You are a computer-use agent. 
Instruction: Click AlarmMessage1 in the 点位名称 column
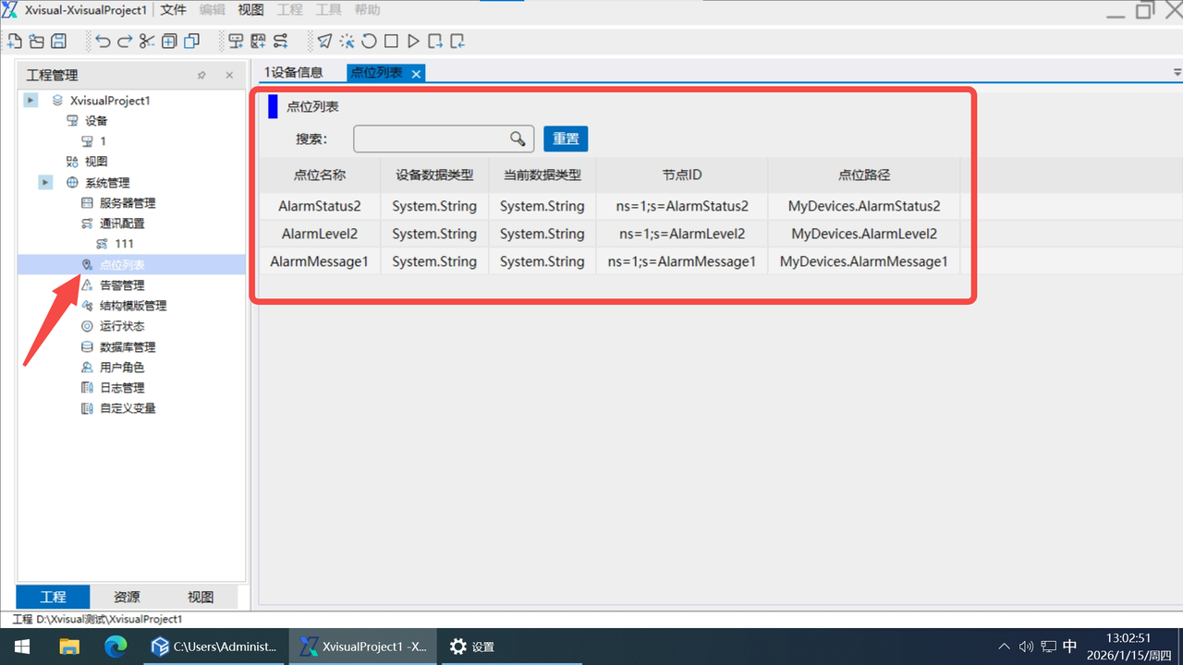[x=320, y=261]
